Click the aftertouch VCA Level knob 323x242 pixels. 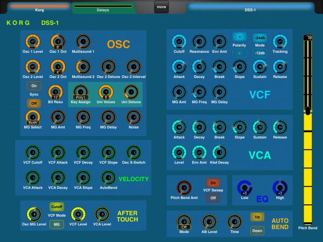[x=102, y=214]
